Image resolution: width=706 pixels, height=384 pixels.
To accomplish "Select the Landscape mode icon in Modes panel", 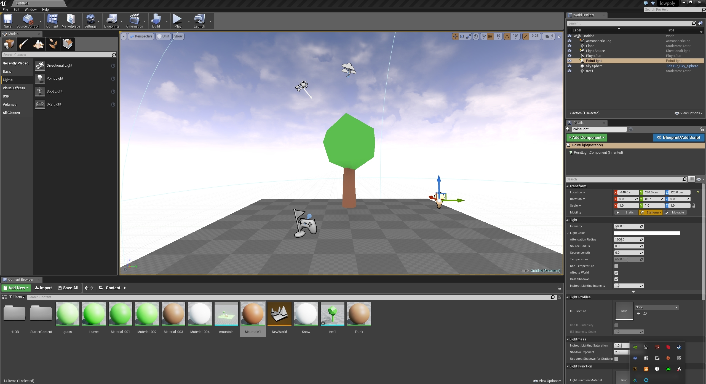I will (x=38, y=44).
